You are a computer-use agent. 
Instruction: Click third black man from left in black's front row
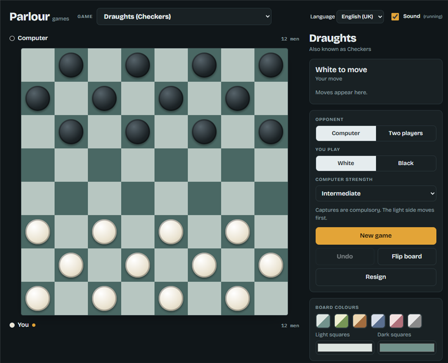tap(204, 131)
